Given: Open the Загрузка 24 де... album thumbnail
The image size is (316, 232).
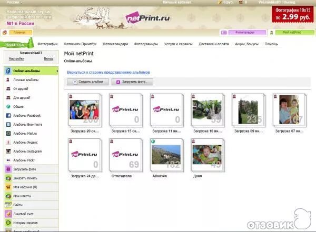Looking at the screenshot, I should (x=85, y=155).
